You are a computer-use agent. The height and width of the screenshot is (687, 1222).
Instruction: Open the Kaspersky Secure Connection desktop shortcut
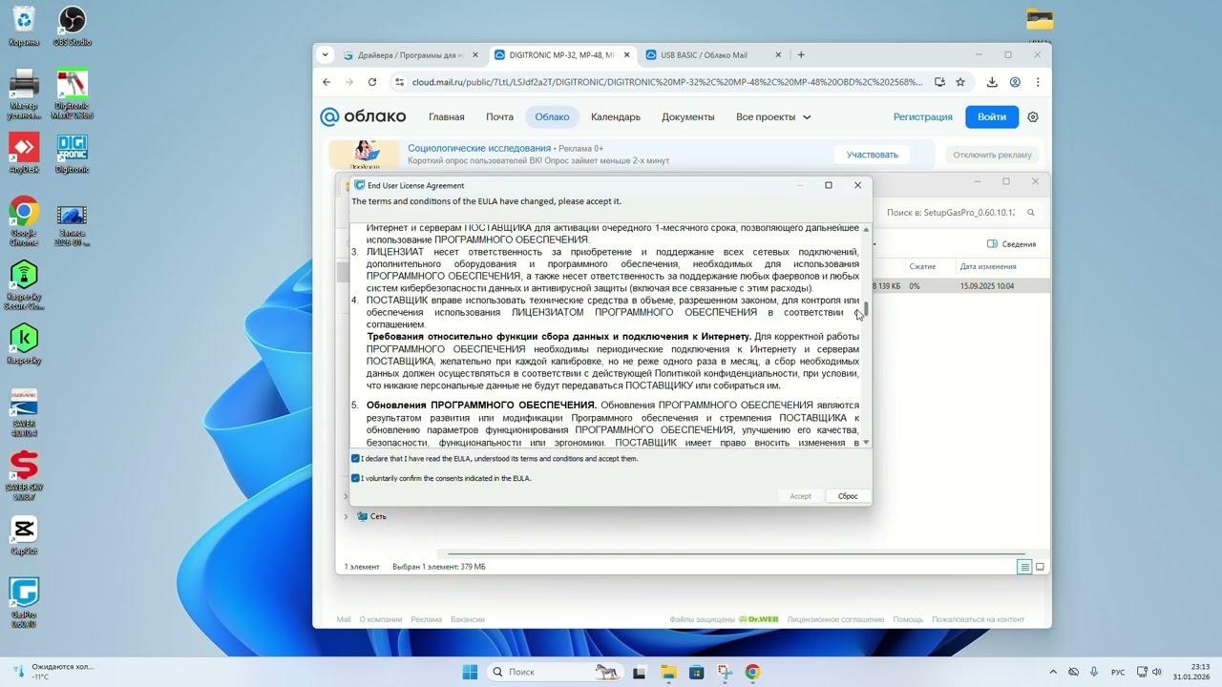pyautogui.click(x=24, y=284)
